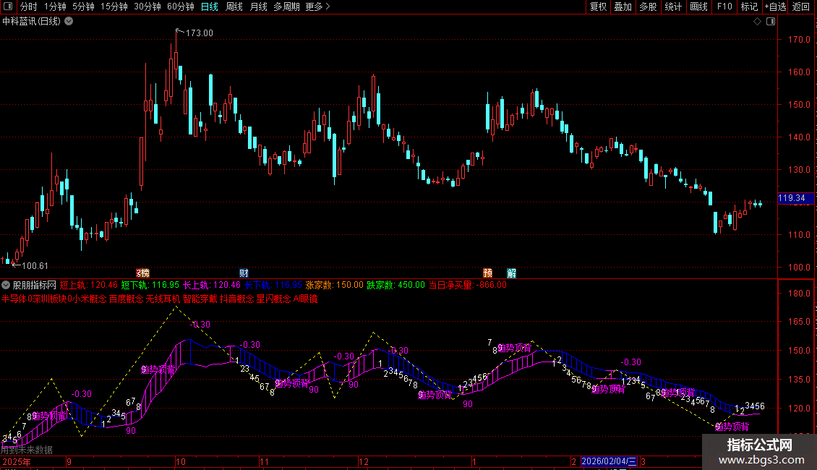Select the 5分钟 period

[x=83, y=7]
